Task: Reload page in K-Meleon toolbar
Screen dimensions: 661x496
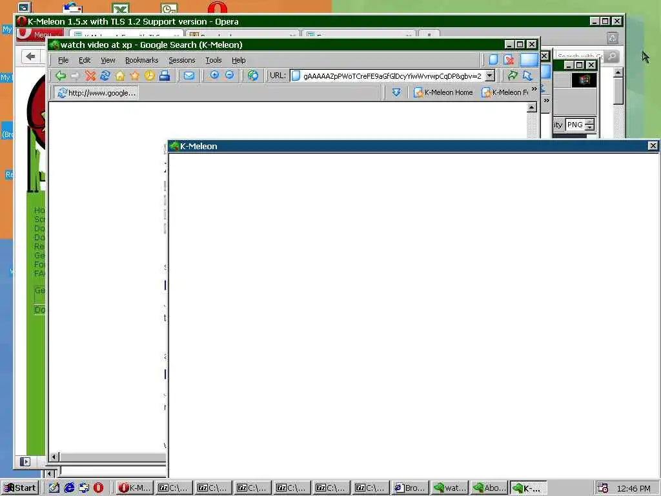Action: click(105, 76)
